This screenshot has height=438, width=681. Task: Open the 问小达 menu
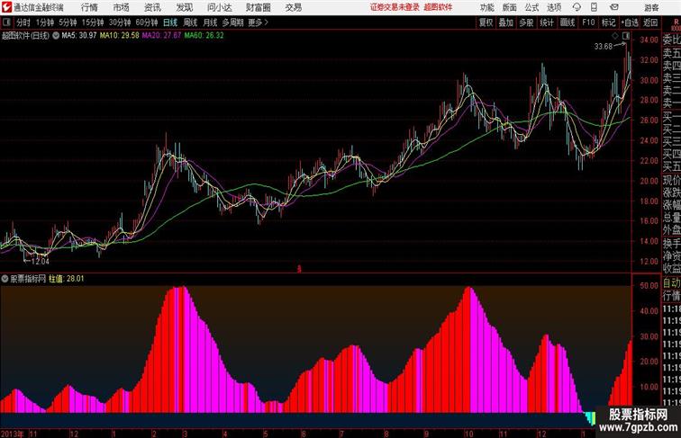tap(219, 7)
